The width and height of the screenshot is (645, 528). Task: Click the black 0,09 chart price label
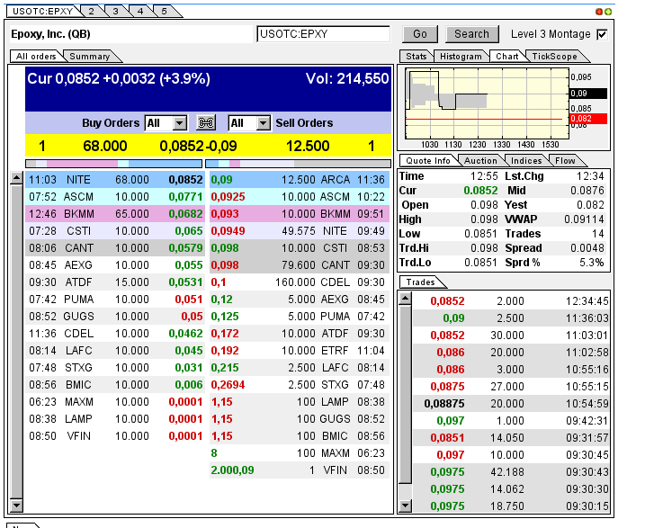point(588,94)
